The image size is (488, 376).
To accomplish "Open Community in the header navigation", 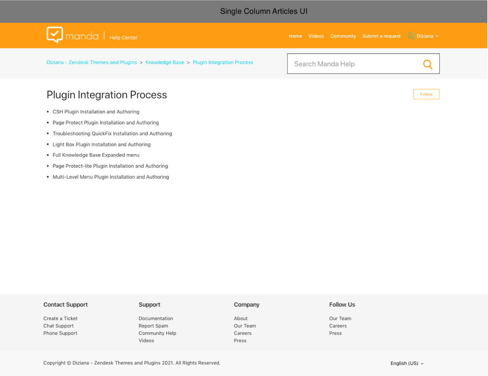I will point(343,36).
